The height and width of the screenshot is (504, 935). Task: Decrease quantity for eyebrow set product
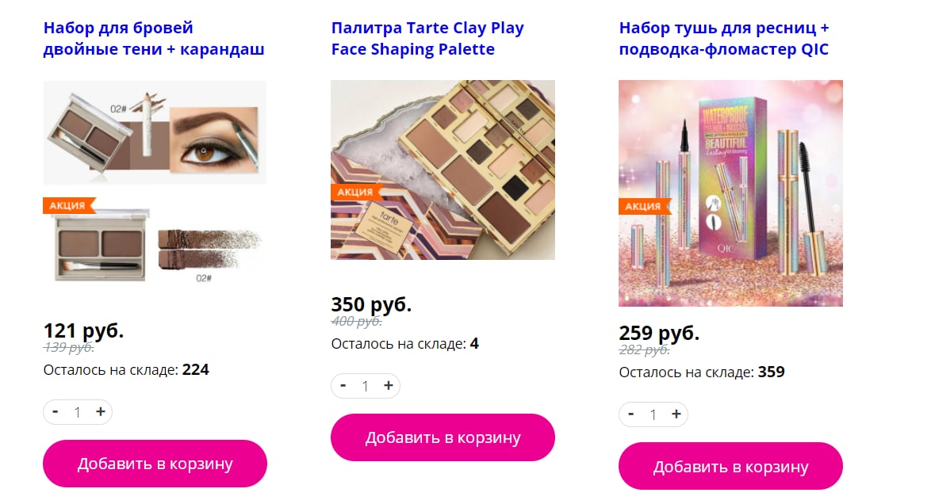(x=55, y=411)
